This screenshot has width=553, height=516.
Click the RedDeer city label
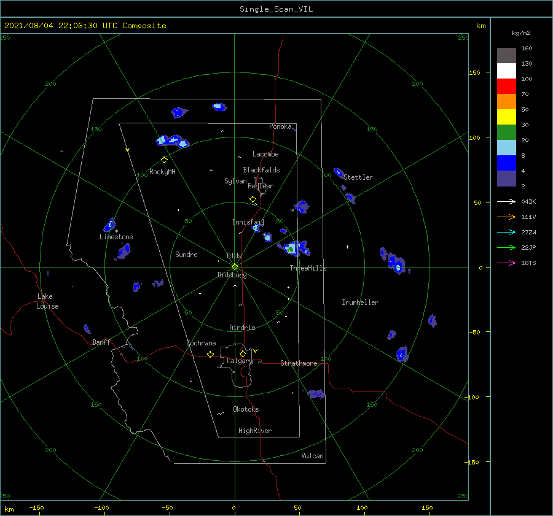point(261,186)
